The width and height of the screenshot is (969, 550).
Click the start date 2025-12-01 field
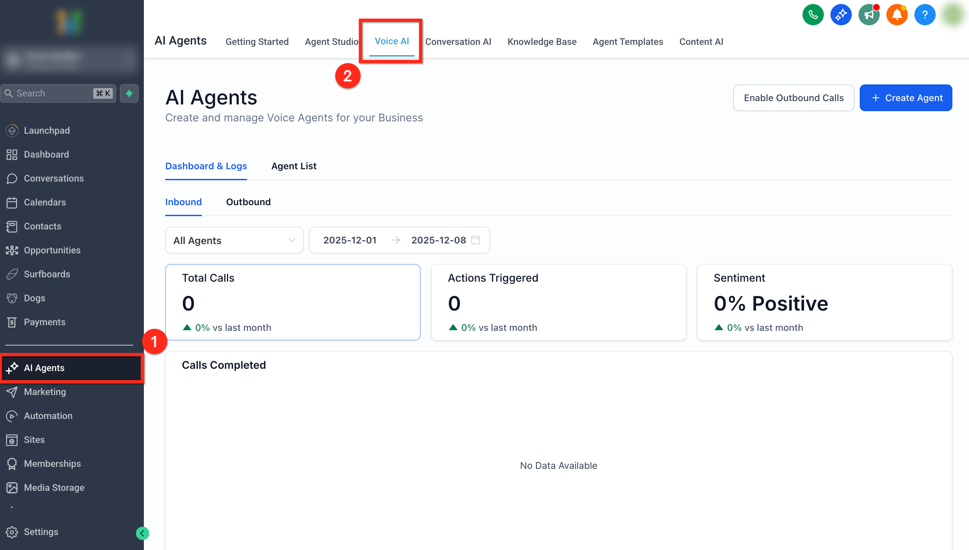pos(350,240)
